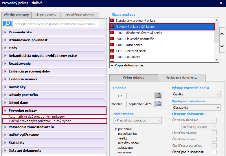Enable 'Členiť na zákazky' checkbox
The height and width of the screenshot is (156, 226).
click(x=214, y=133)
